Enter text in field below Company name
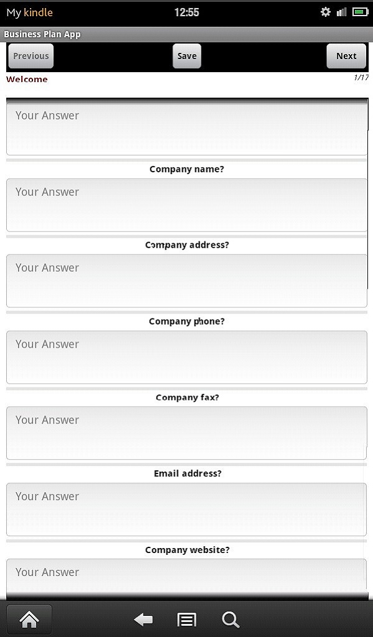Viewport: 373px width, 637px height. click(x=186, y=205)
